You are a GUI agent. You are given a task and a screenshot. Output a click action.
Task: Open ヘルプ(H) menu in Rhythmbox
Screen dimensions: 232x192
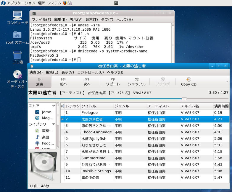click(x=115, y=72)
